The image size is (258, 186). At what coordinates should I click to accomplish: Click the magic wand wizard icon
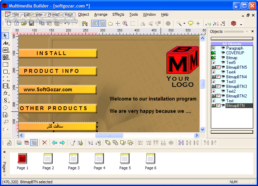point(179,24)
